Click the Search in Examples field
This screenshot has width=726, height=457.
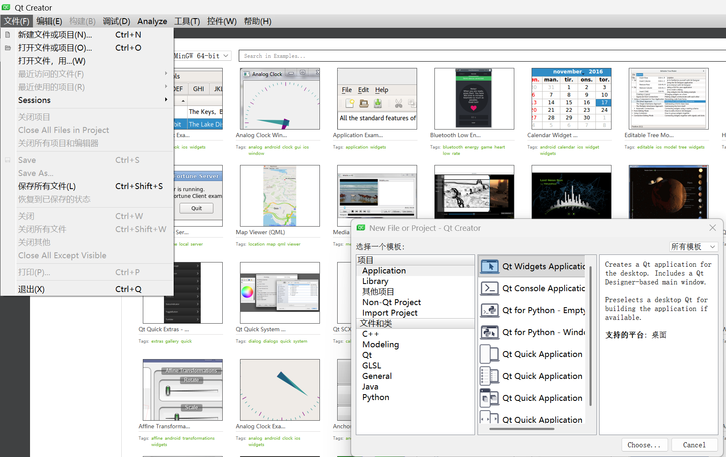(x=482, y=56)
